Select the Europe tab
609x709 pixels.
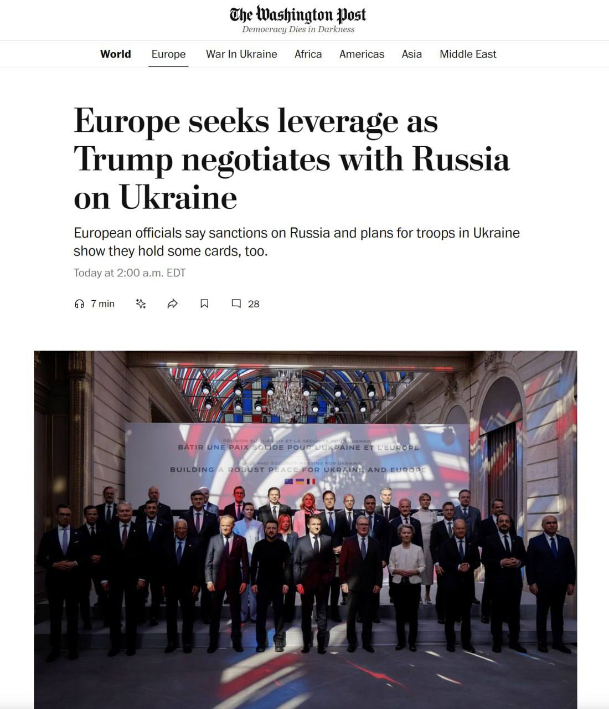pos(168,54)
